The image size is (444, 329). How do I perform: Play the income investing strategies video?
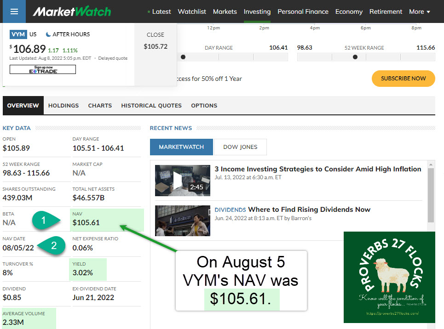click(x=178, y=180)
